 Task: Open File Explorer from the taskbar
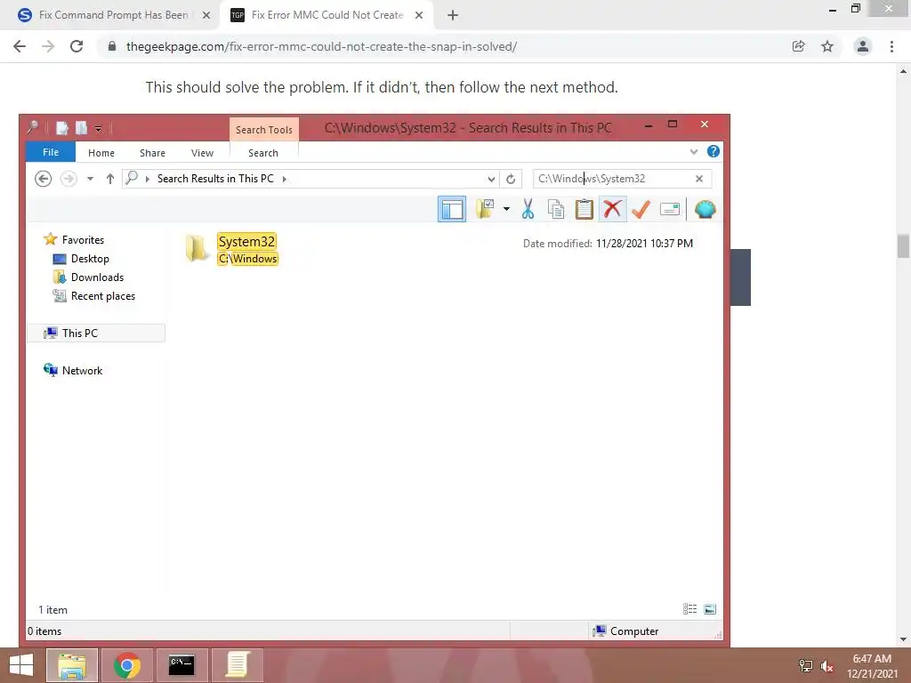click(72, 665)
